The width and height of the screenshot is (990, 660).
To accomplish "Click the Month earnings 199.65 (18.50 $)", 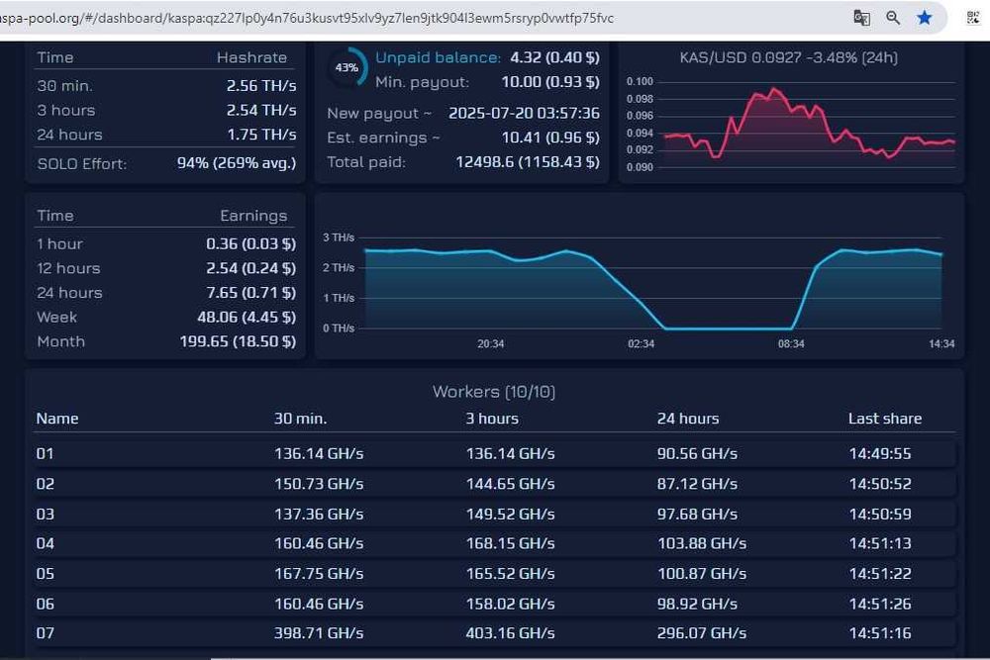I will (x=238, y=342).
